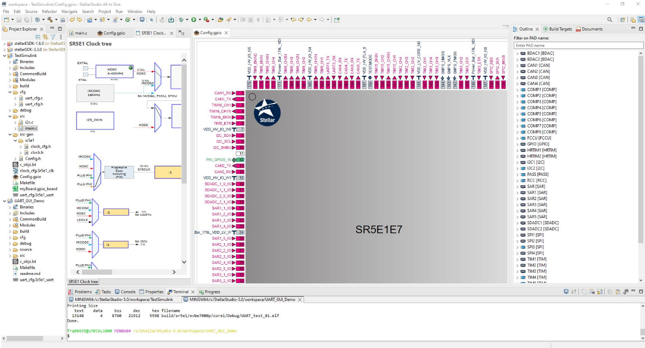Save the file using the toolbar Save icon
This screenshot has width=645, height=348.
point(19,20)
